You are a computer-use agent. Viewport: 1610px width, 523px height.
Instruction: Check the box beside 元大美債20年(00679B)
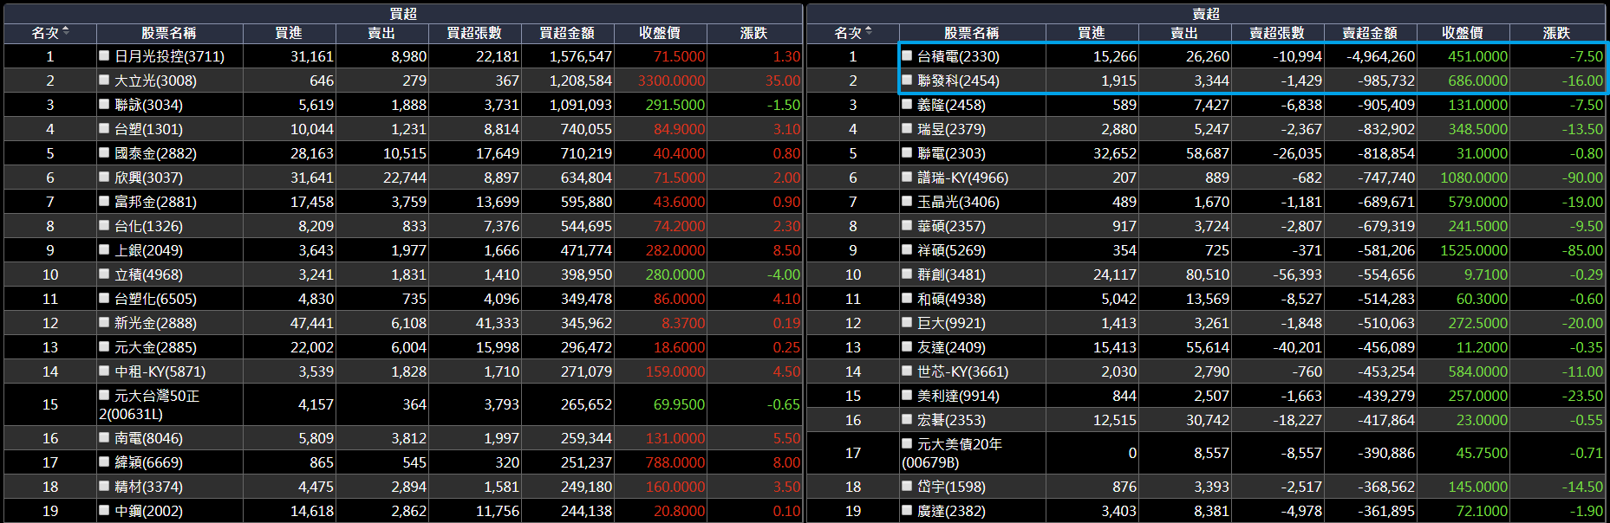click(x=907, y=444)
